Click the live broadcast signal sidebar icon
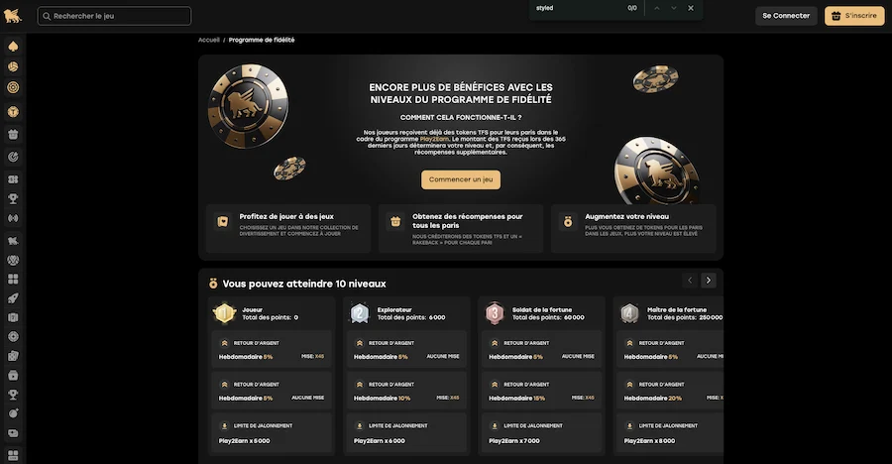The image size is (892, 464). tap(13, 217)
